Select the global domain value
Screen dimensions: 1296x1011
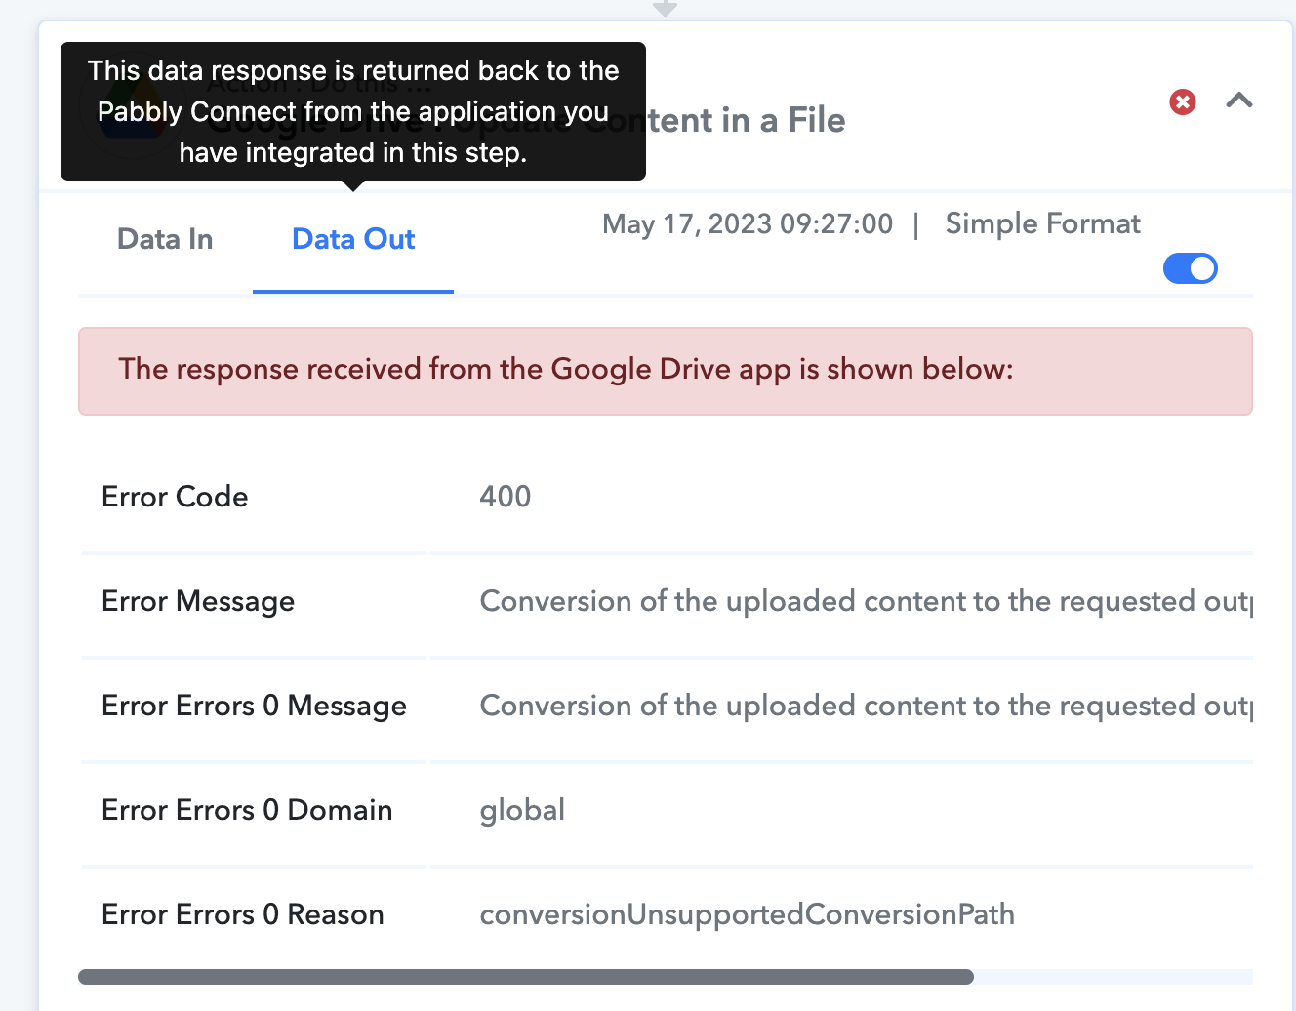(522, 810)
